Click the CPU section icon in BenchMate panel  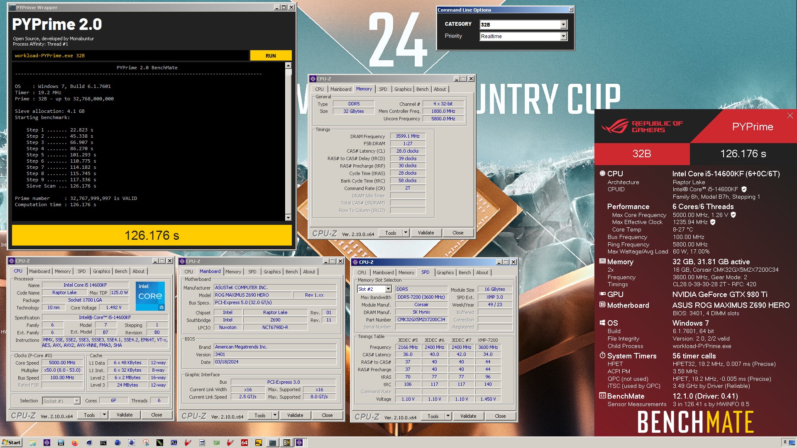click(602, 173)
